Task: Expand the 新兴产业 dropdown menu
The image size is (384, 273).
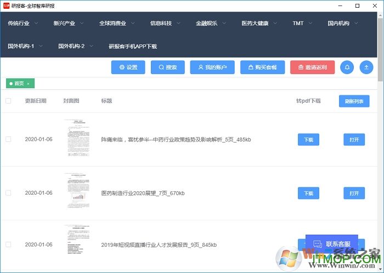Action: click(x=69, y=23)
